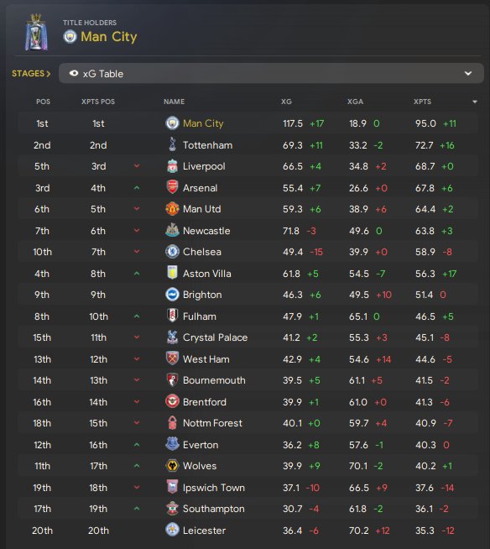Open the Man City title holders link
The image size is (490, 549).
(109, 37)
